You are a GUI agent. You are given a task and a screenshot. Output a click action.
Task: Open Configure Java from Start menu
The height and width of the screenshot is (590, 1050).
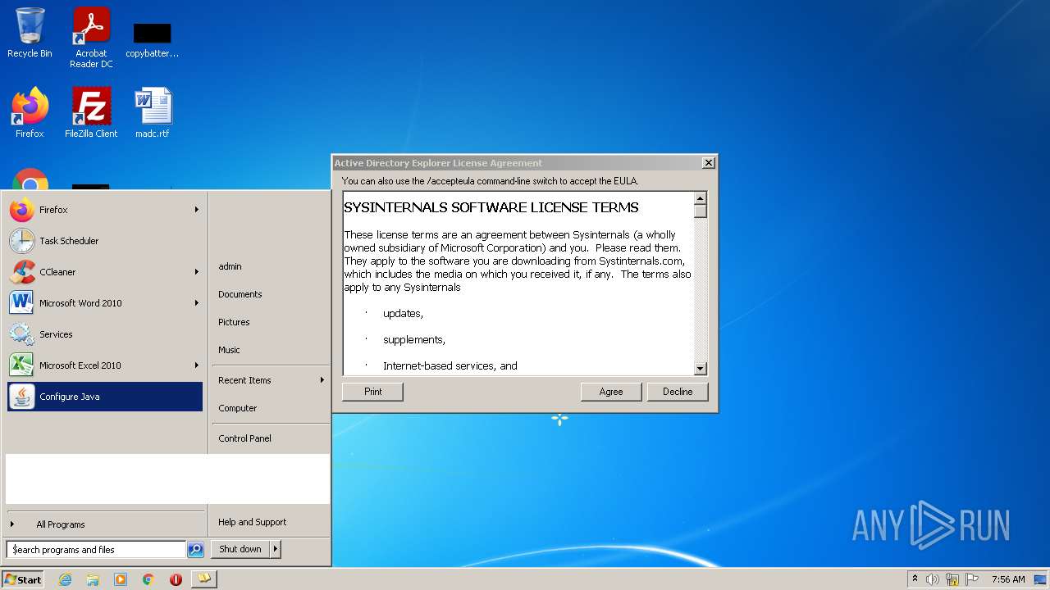pos(105,397)
